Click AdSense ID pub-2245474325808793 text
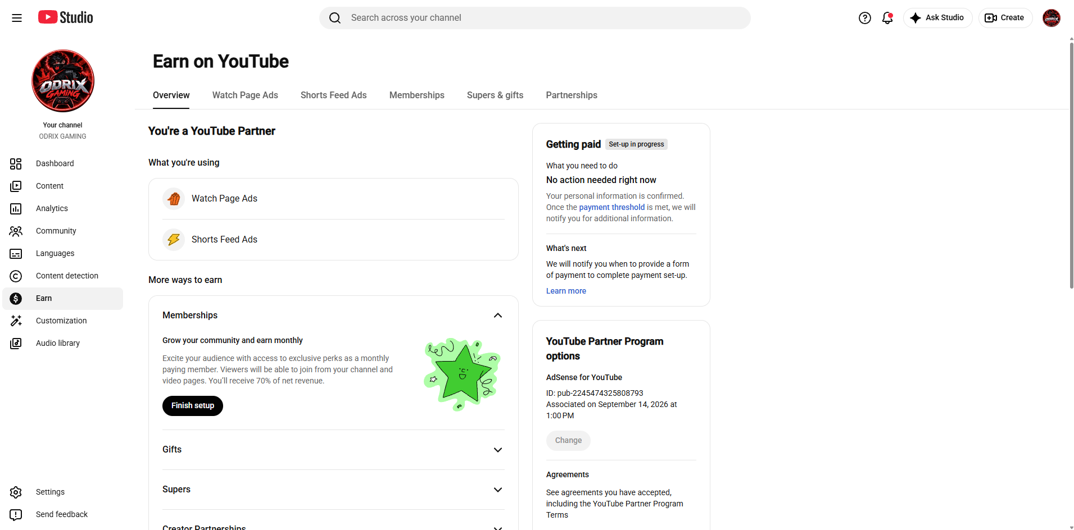The height and width of the screenshot is (530, 1074). tap(595, 393)
